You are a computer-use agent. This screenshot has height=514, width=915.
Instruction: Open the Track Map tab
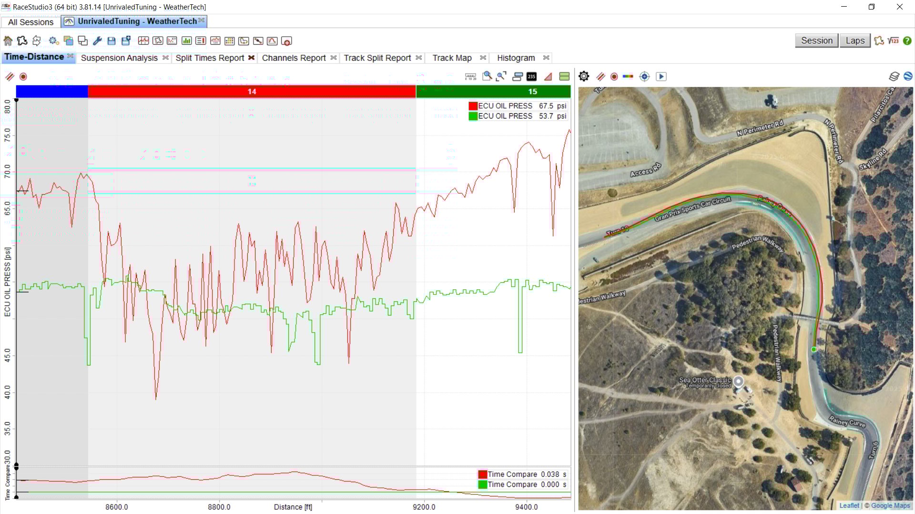452,58
